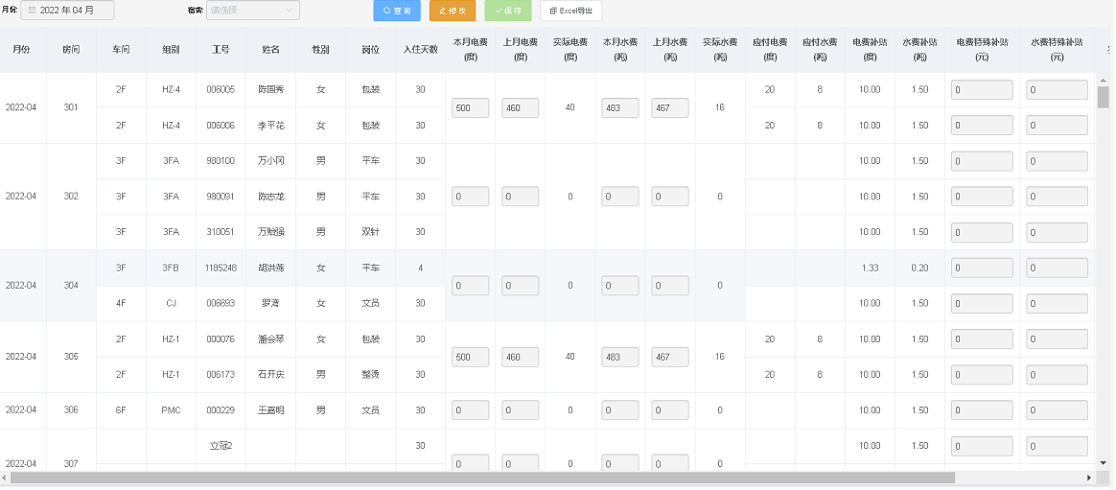Click the 宿舍 dropdown chevron arrow

[290, 11]
